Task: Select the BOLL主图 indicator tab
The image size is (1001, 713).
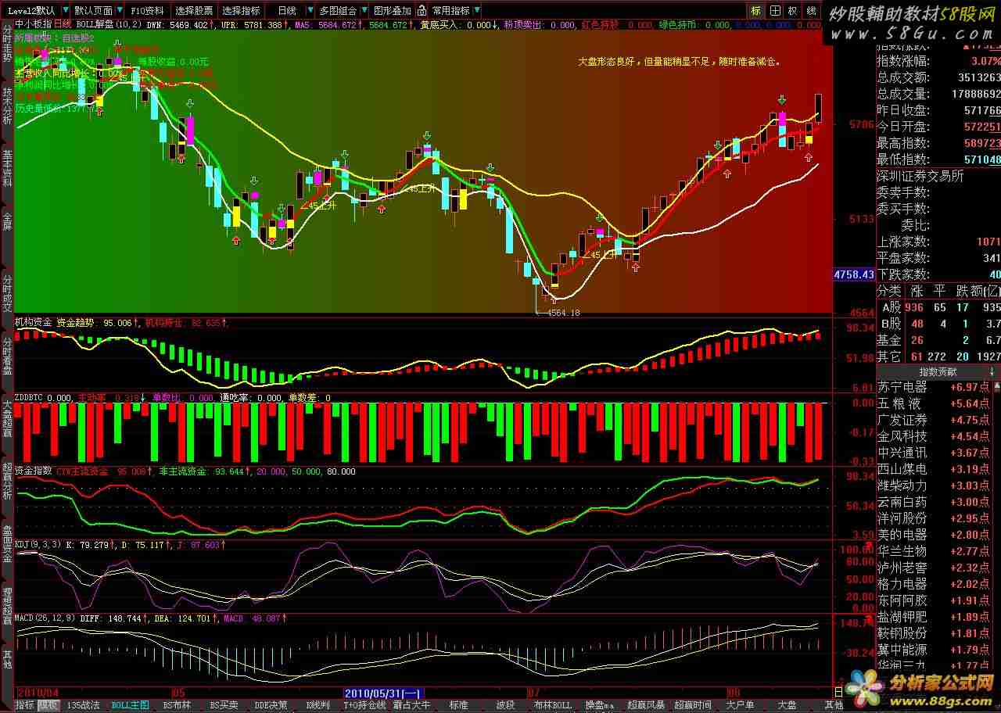Action: [x=130, y=705]
